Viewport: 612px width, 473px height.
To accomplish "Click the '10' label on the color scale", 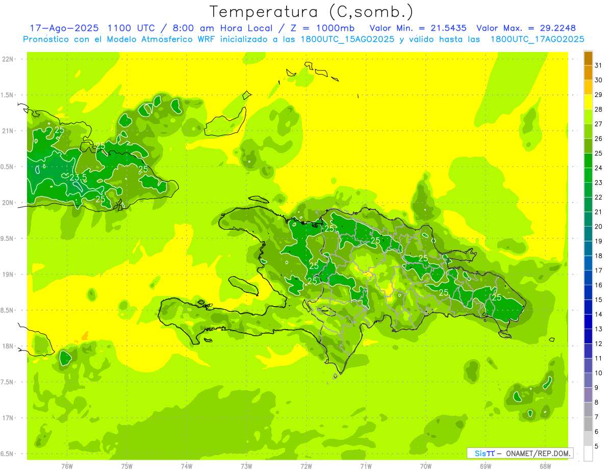I will click(x=598, y=373).
